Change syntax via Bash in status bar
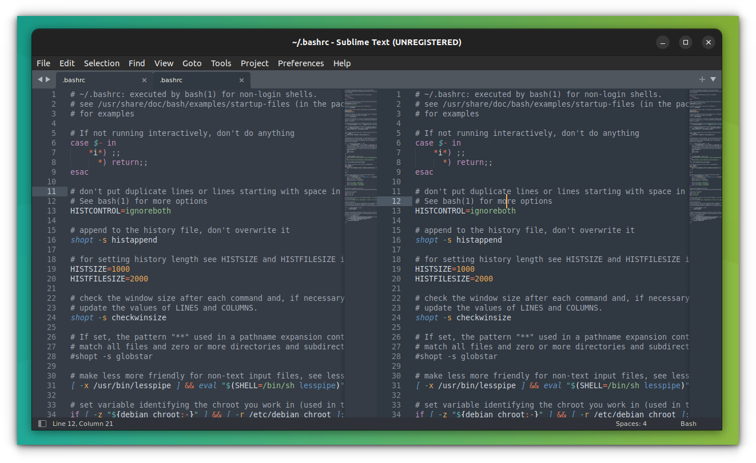The image size is (756, 463). (x=689, y=424)
